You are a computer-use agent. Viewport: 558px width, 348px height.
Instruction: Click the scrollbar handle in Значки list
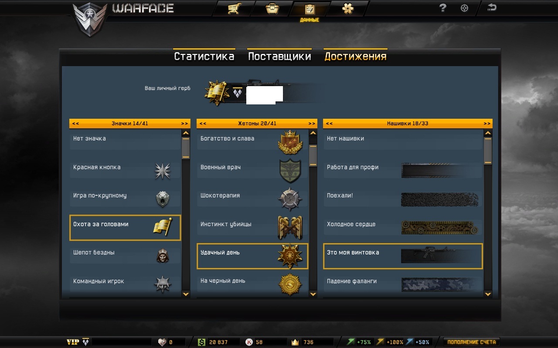(186, 148)
